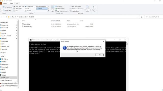The width and height of the screenshot is (163, 91).
Task: Open Jamf folder in sidebar
Action: point(3,44)
